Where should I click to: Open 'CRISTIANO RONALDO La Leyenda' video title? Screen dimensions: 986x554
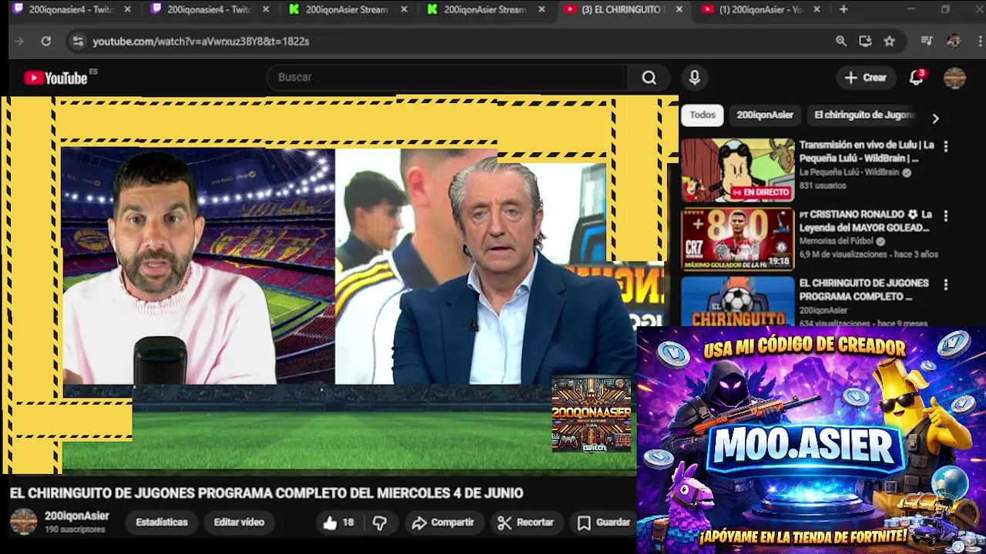point(866,221)
